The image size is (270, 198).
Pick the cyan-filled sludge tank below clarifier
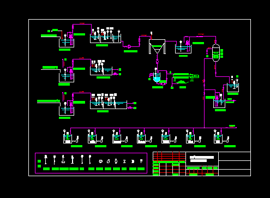coord(157,77)
